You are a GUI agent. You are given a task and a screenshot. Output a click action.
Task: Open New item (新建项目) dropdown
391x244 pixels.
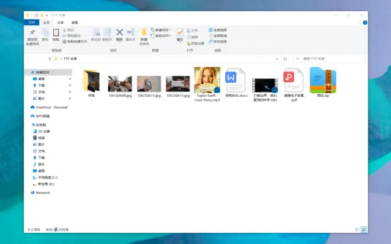[x=161, y=30]
